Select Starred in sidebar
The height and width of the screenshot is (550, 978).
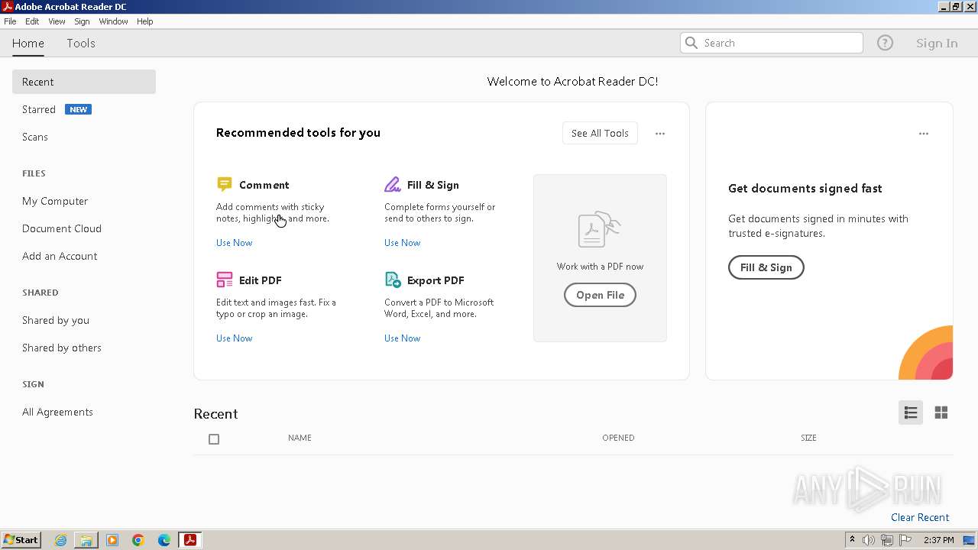39,109
